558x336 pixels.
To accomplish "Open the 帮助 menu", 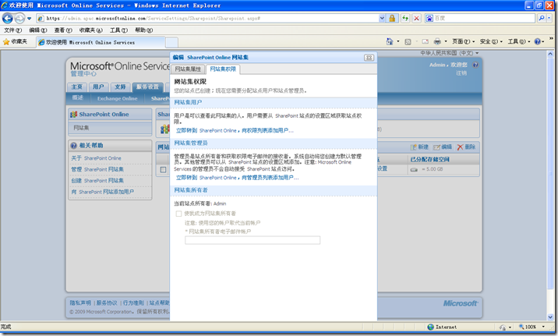I will click(x=143, y=30).
